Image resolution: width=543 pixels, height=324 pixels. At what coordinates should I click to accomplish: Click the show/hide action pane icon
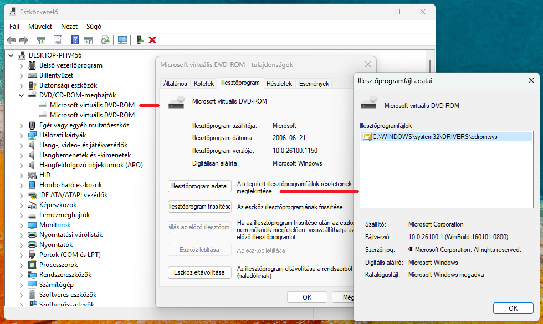click(x=88, y=40)
